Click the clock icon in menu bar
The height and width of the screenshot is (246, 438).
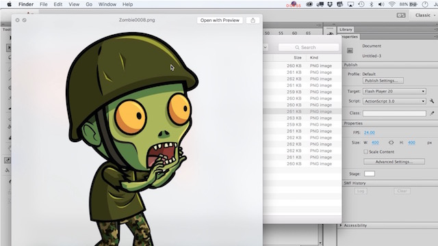click(425, 4)
